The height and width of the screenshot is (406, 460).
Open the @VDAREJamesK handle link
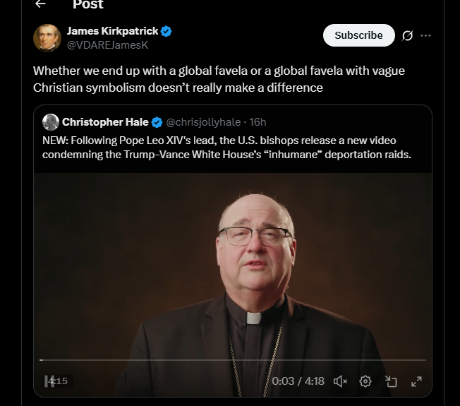(107, 44)
